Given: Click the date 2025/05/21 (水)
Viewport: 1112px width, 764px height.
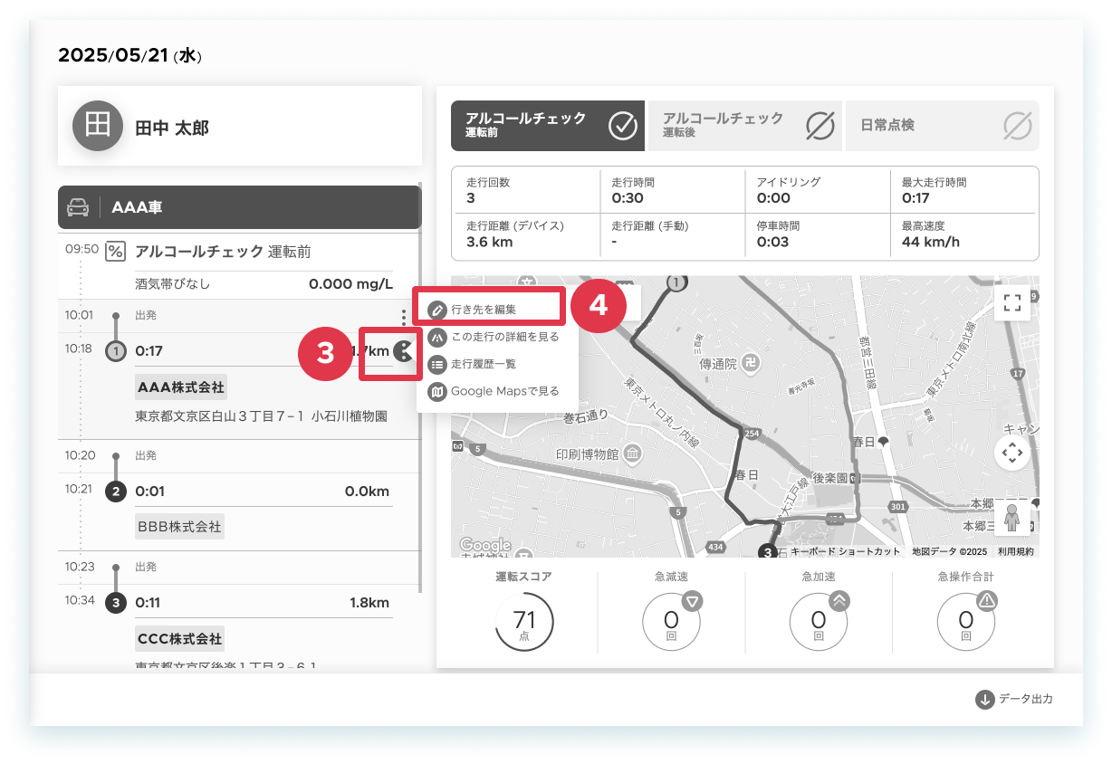Looking at the screenshot, I should pyautogui.click(x=129, y=55).
